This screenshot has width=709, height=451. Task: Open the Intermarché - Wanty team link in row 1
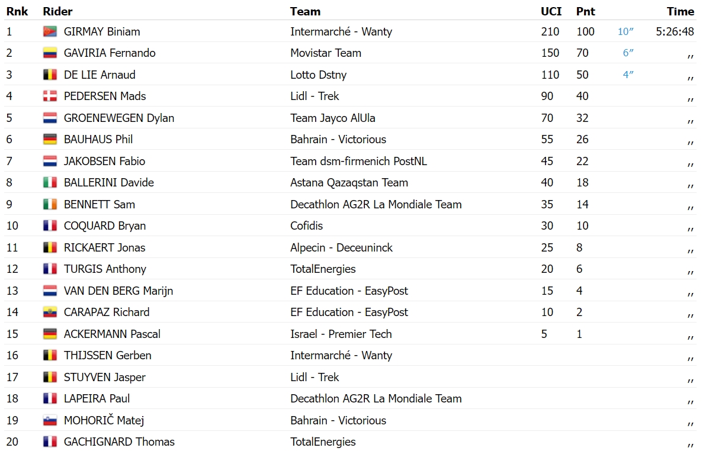(x=341, y=31)
